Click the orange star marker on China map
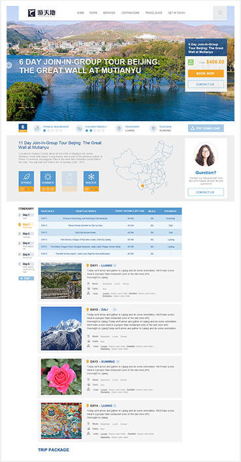This screenshot has width=241, height=462. coord(142,186)
